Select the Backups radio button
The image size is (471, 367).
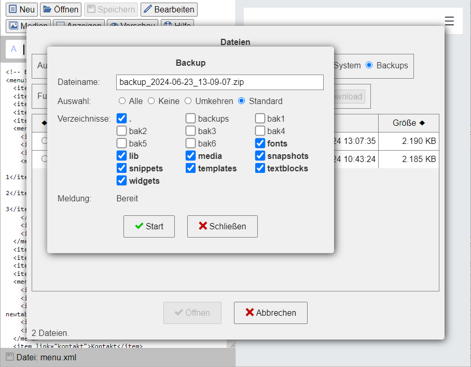click(369, 65)
